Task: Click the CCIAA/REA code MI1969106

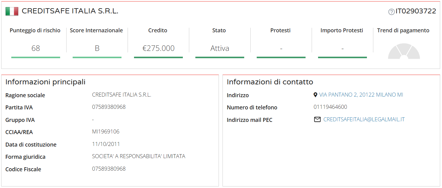Action: 106,132
